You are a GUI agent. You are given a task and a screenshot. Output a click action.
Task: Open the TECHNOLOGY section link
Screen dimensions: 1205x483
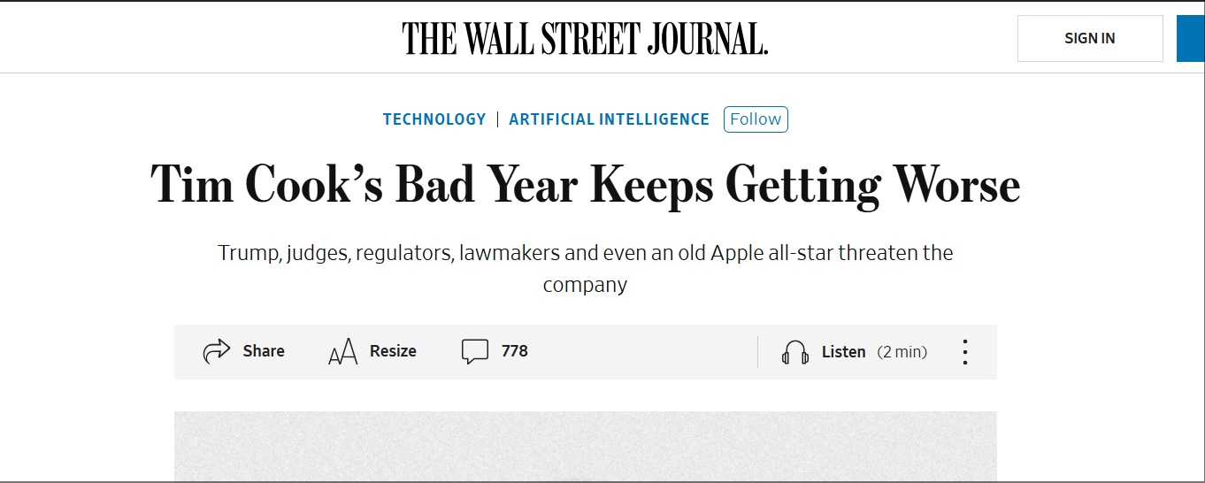click(434, 119)
